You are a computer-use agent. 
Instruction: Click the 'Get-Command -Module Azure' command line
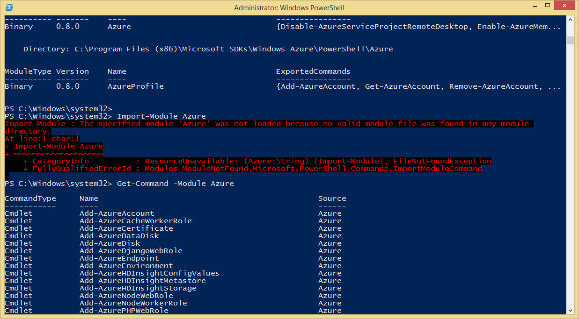119,184
